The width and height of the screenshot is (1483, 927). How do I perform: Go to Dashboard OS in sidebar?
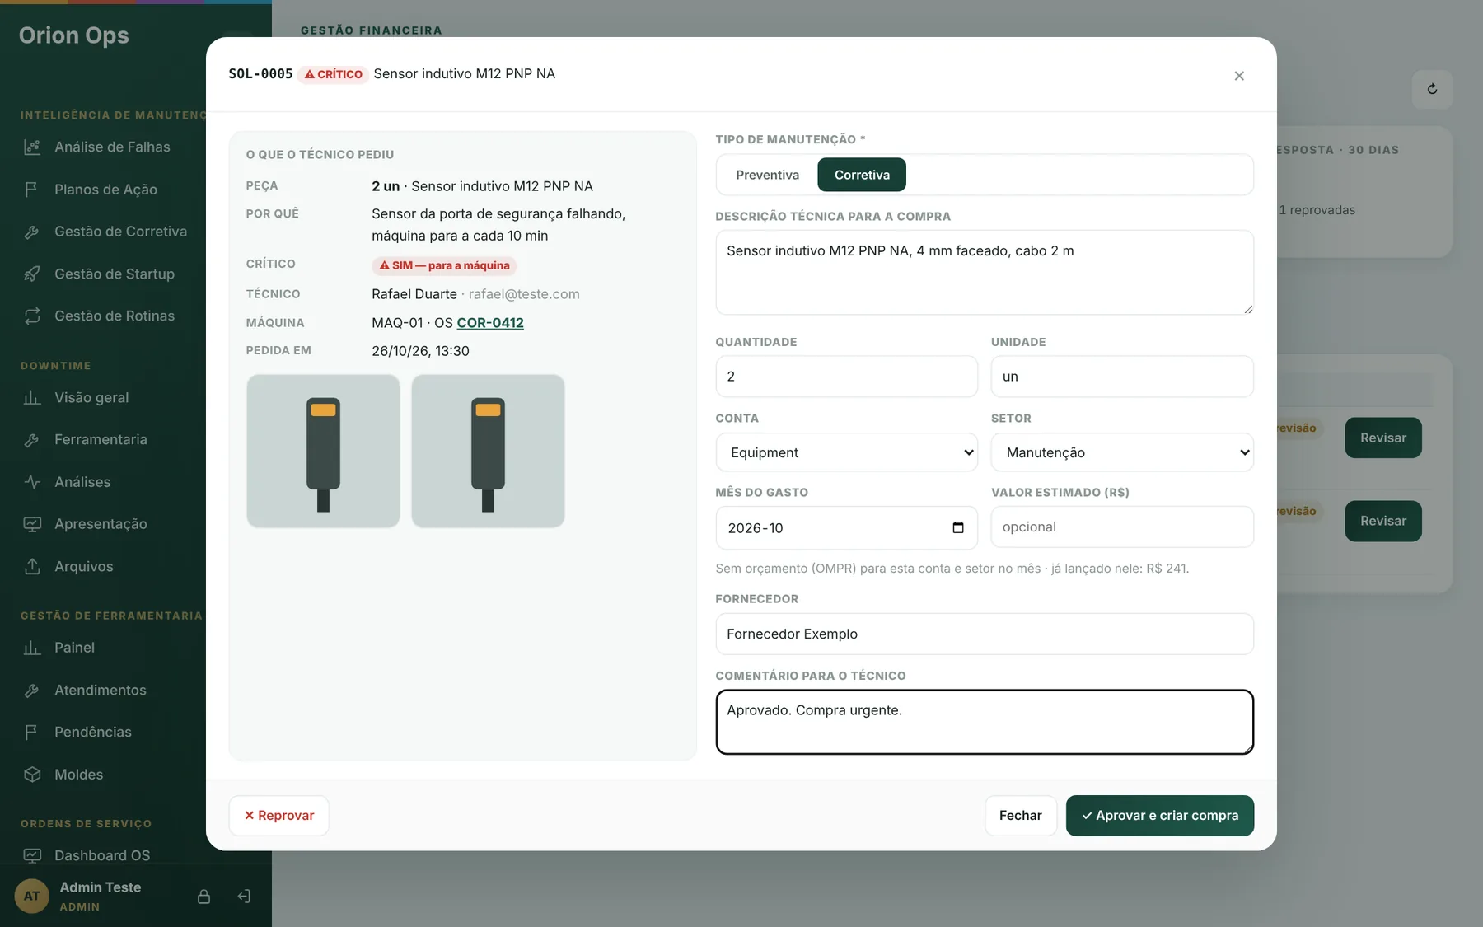[x=103, y=855]
